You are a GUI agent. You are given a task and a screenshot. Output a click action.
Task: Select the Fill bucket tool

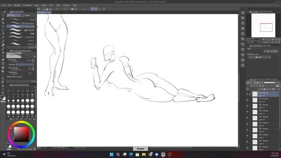[x=3, y=67]
